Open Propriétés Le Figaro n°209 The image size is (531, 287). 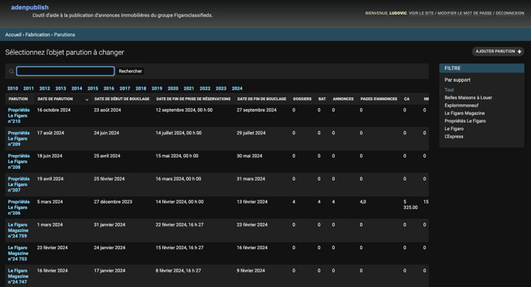19,139
